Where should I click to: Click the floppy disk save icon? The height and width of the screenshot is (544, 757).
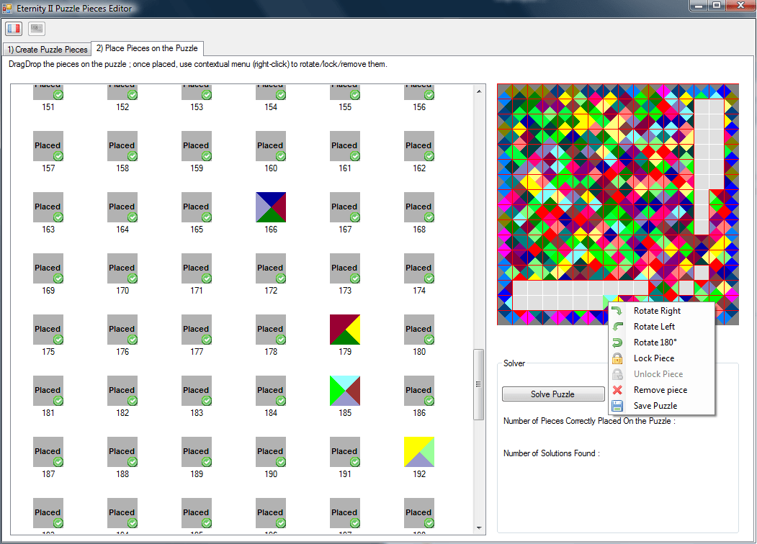point(617,406)
